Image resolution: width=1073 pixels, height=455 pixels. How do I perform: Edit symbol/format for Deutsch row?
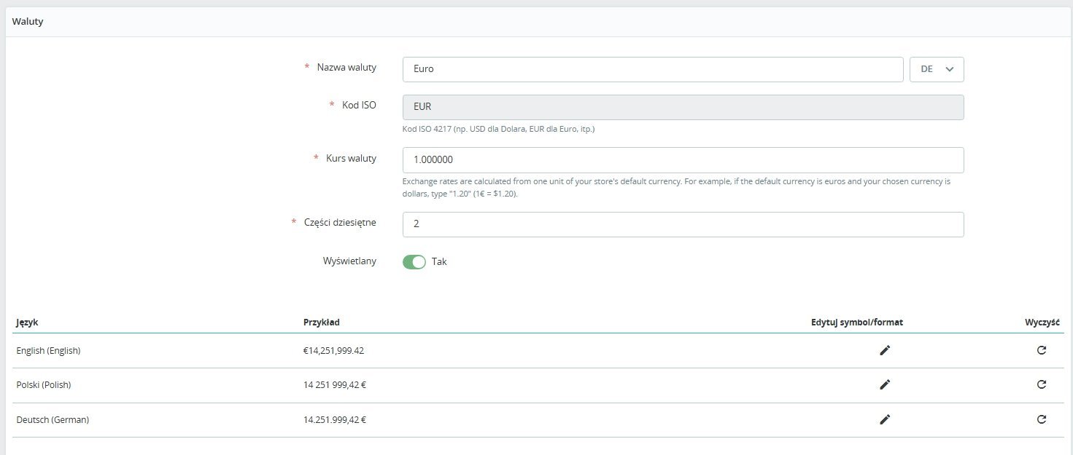(x=885, y=419)
